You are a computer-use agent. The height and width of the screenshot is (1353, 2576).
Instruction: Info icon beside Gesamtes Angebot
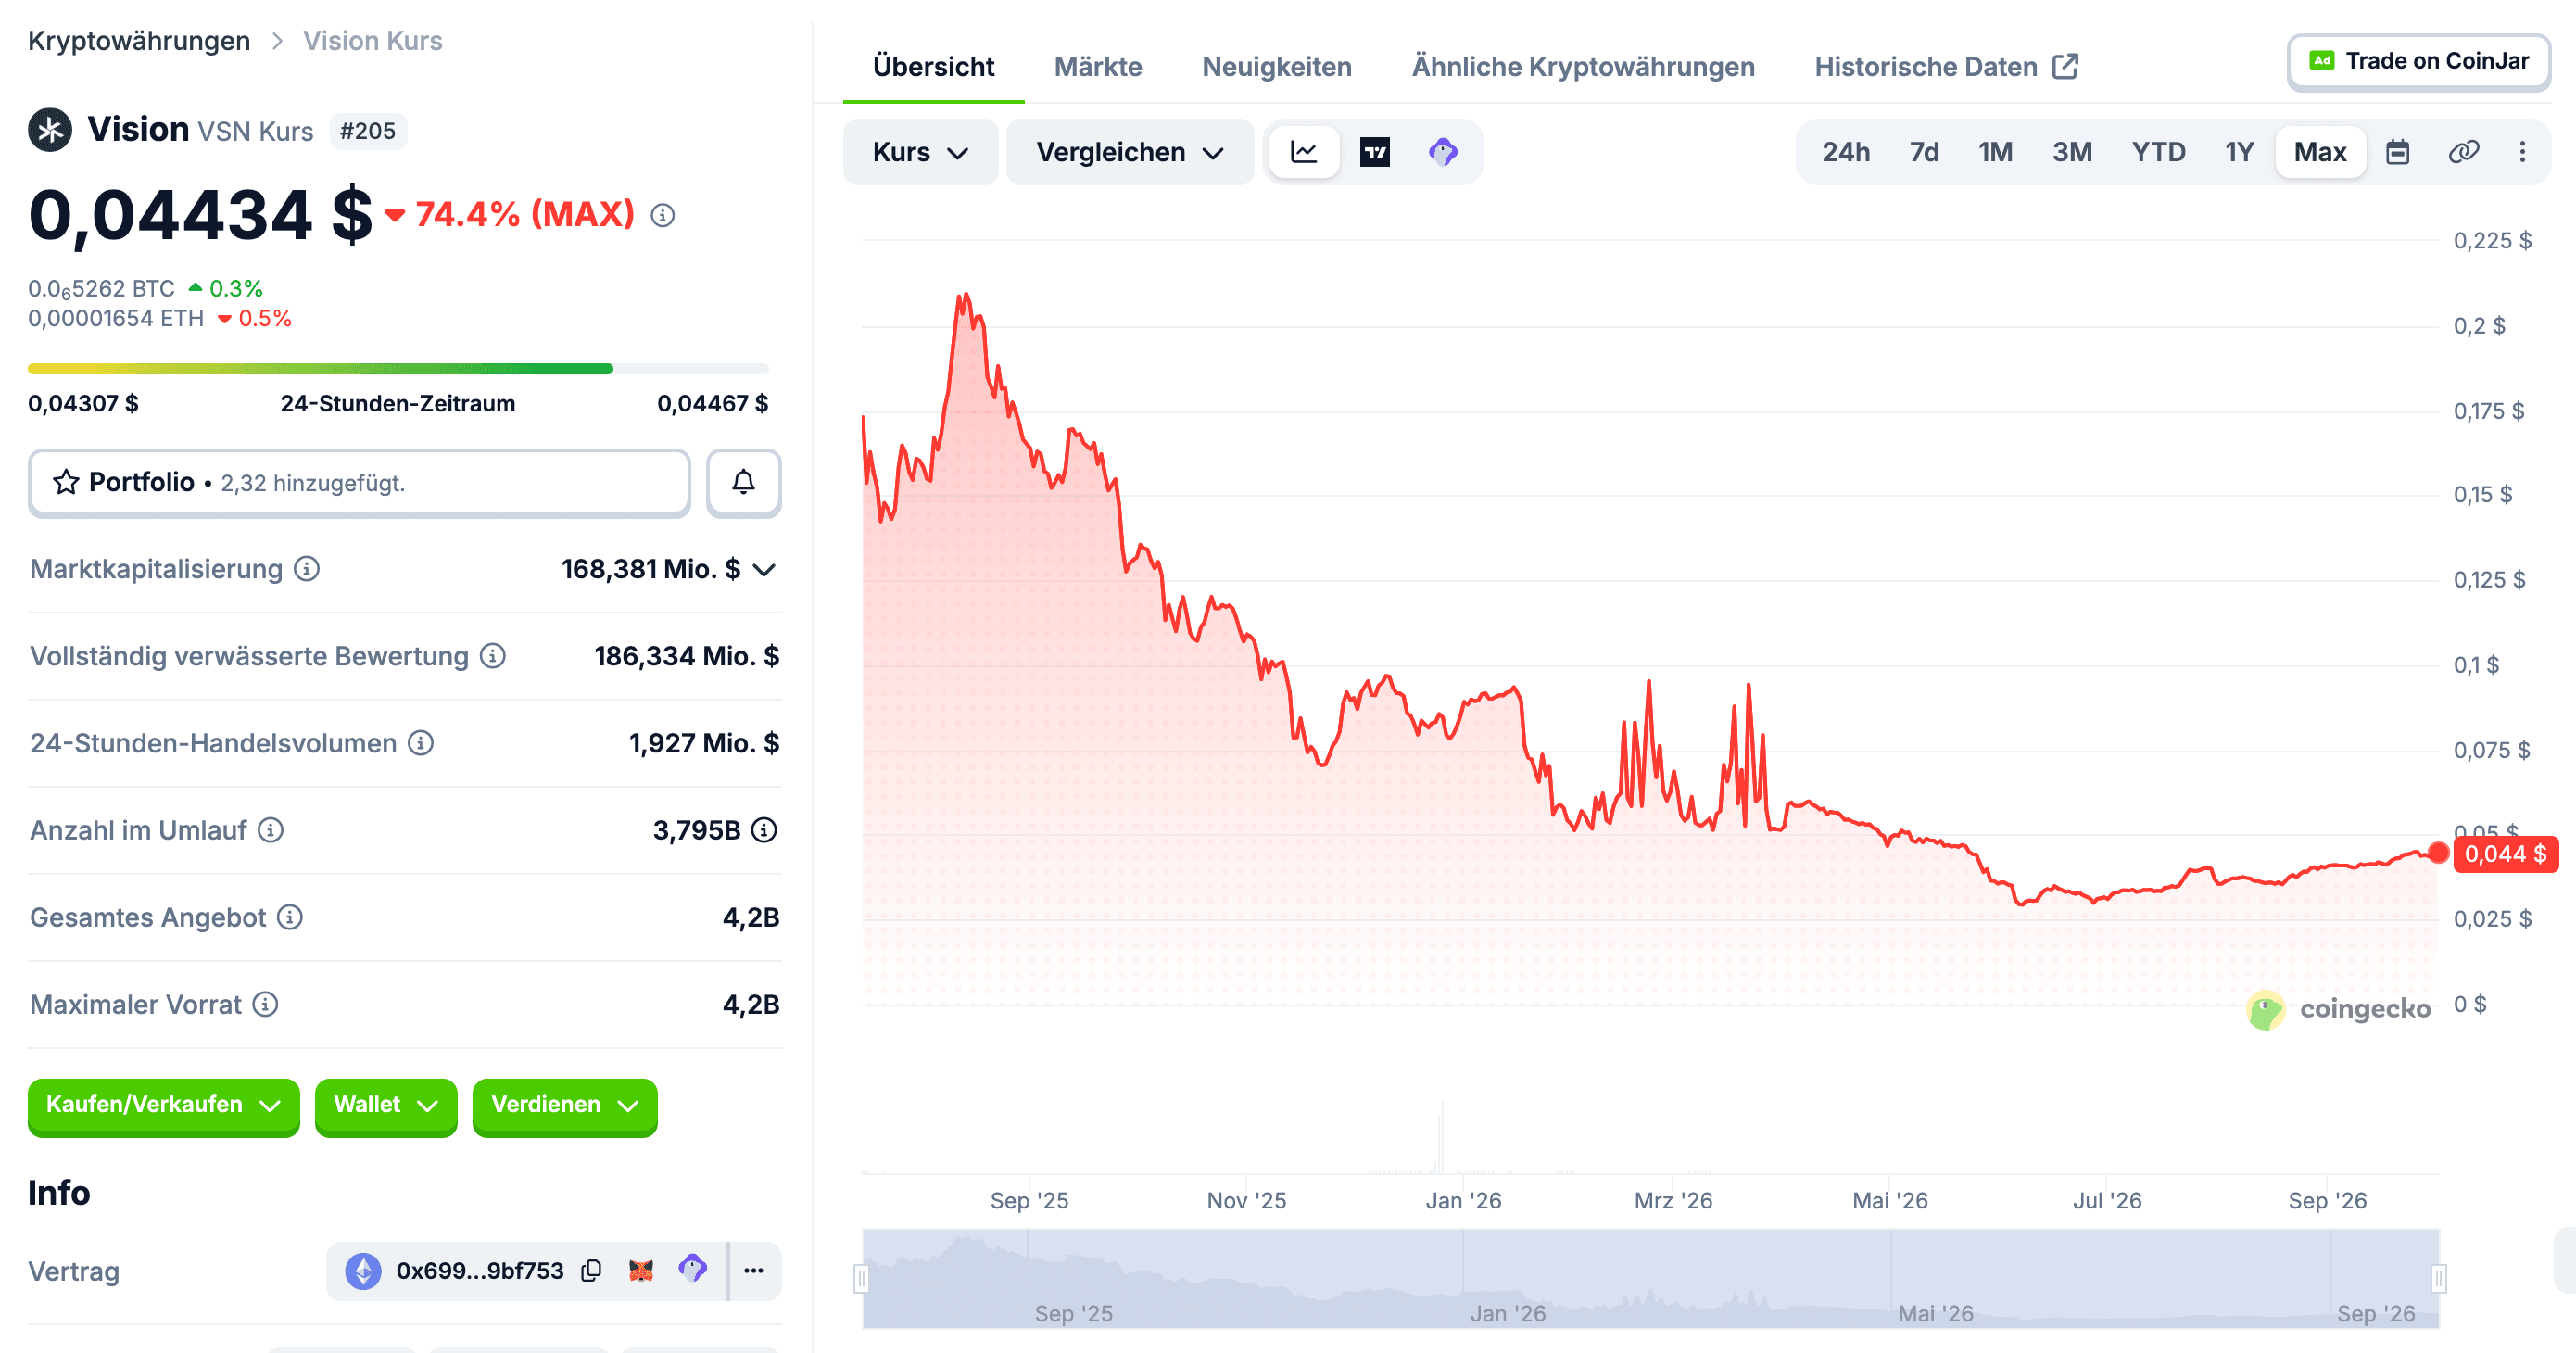tap(290, 917)
